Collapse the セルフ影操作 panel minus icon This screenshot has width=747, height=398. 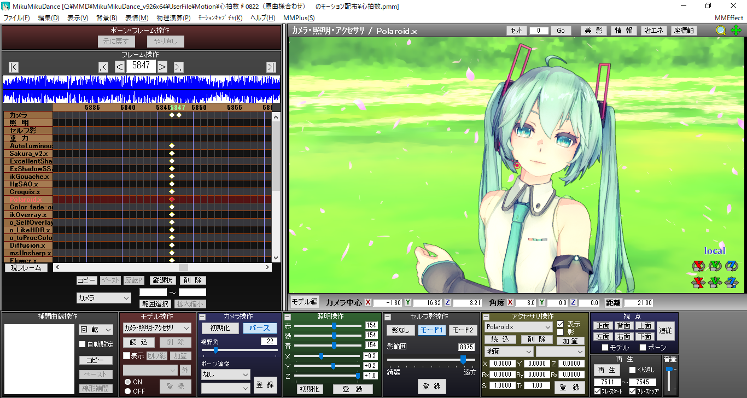pos(387,317)
